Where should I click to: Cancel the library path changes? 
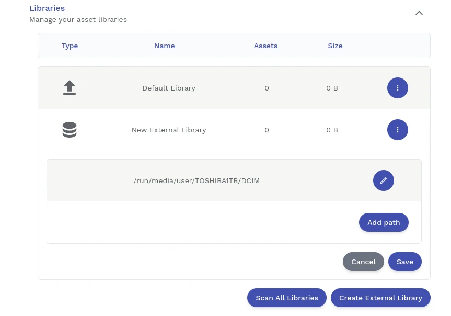click(x=363, y=262)
